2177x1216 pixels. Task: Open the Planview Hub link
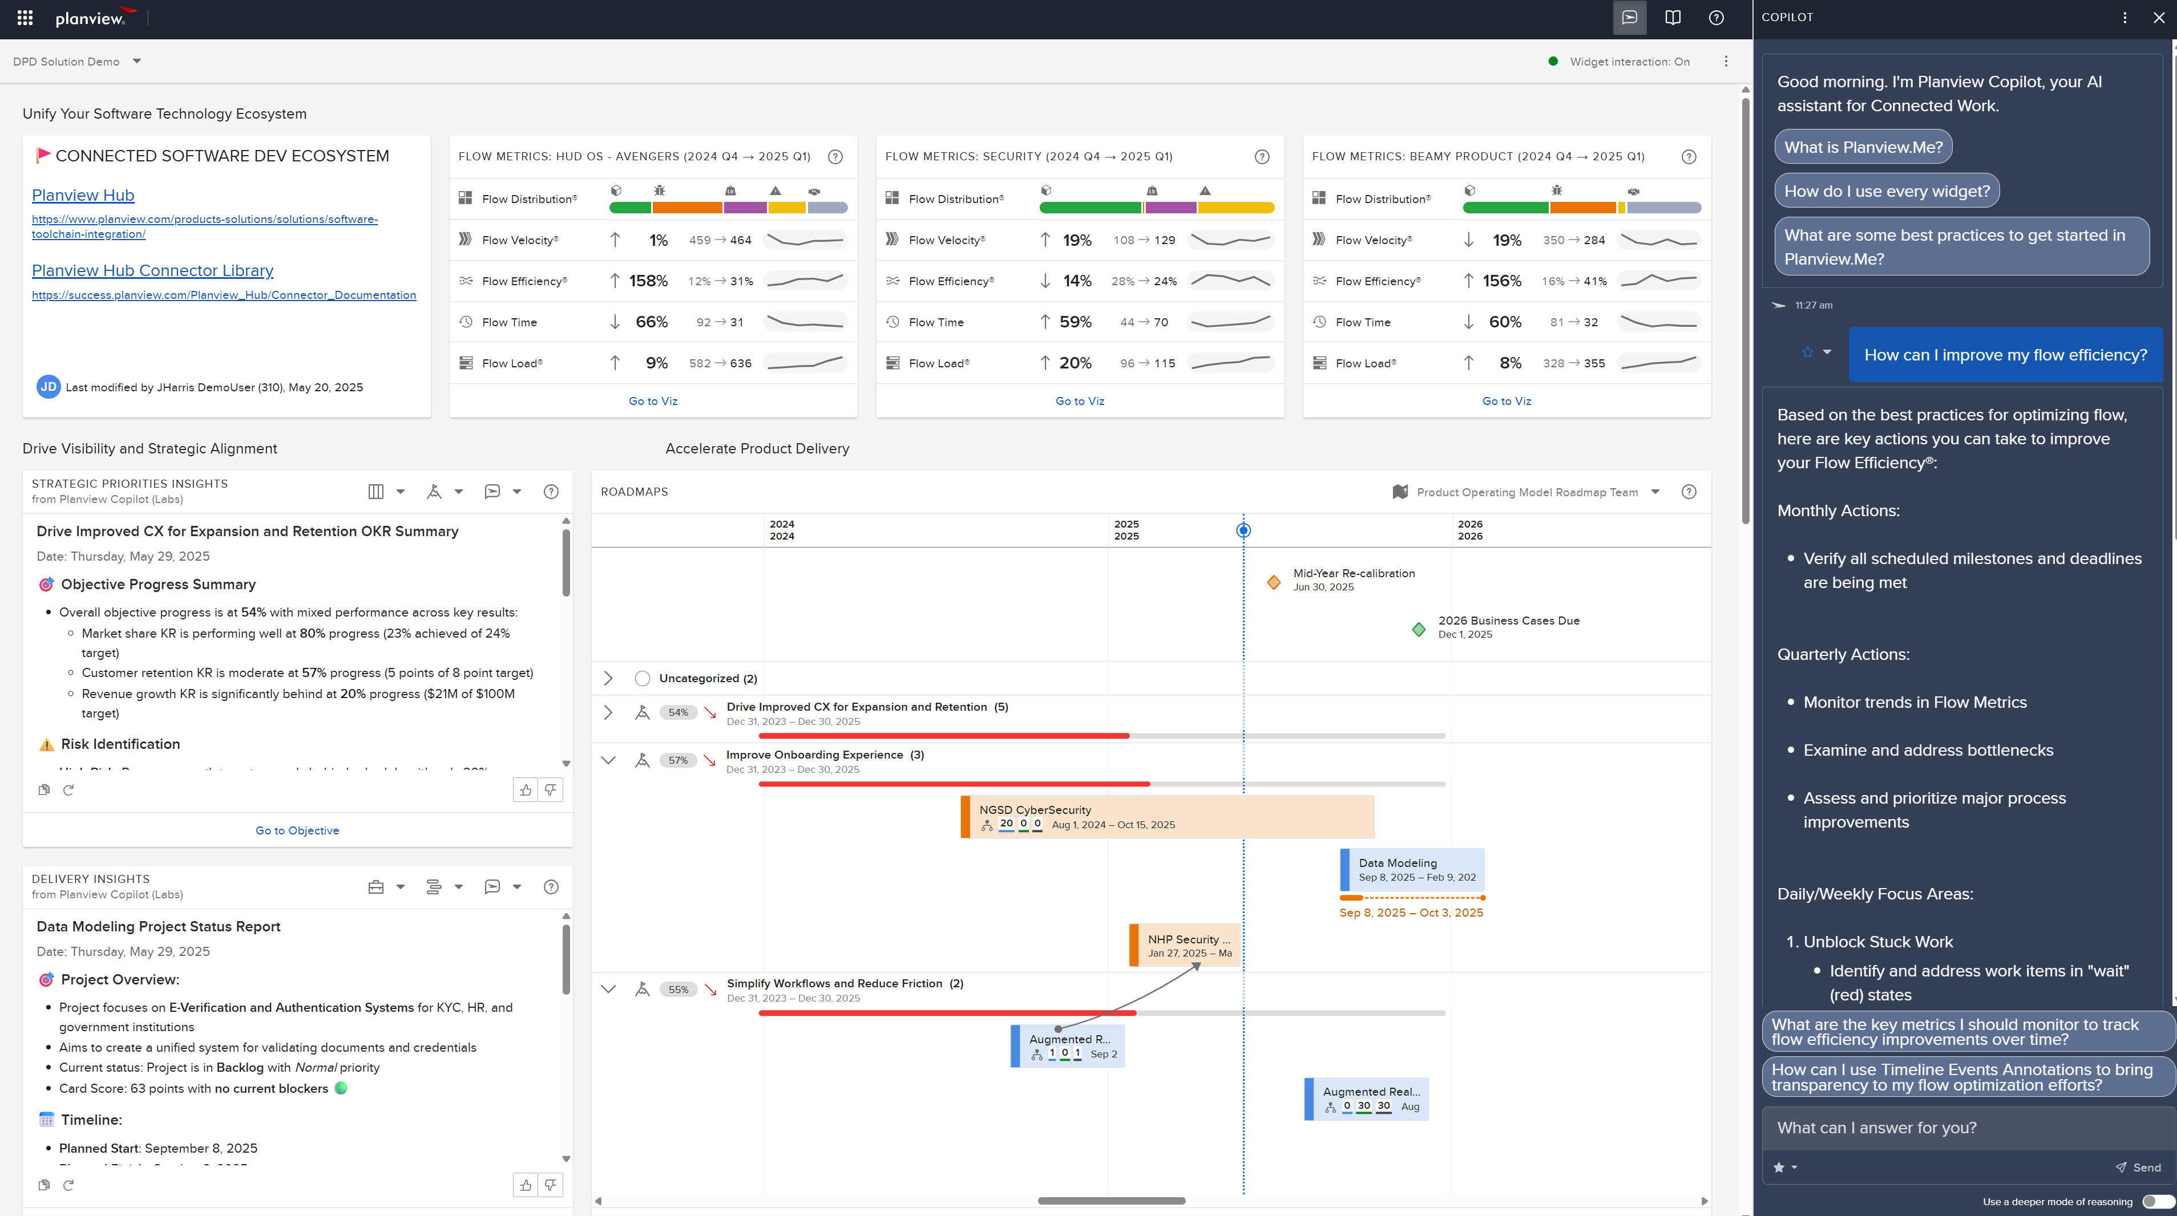tap(83, 195)
